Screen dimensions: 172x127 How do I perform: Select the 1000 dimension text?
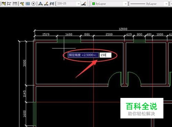click(x=160, y=34)
